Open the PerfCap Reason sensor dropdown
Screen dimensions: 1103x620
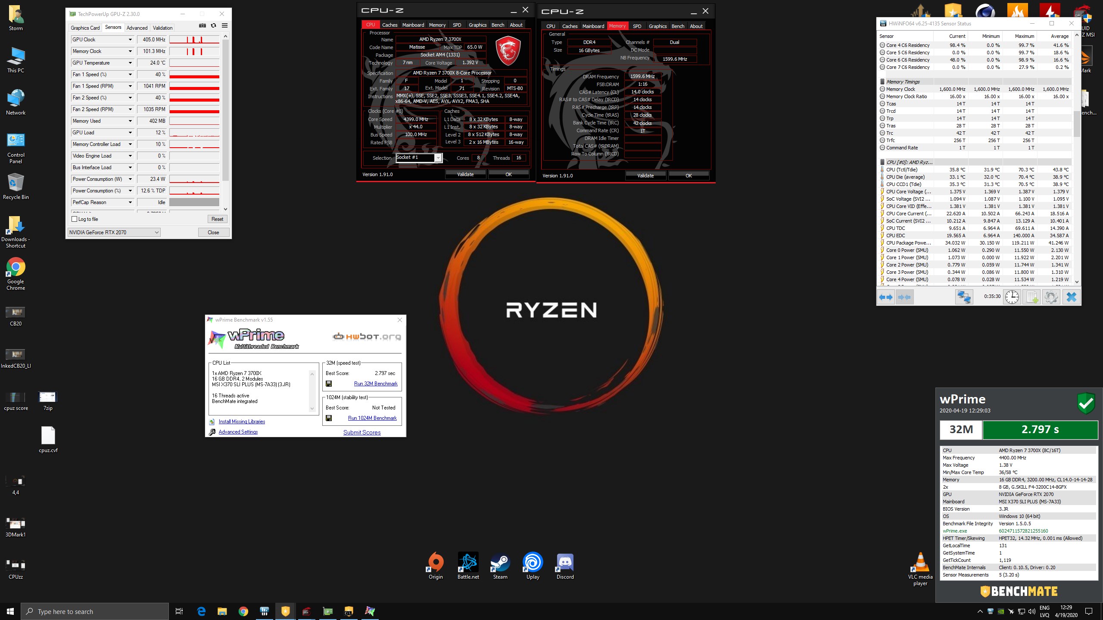[x=130, y=202]
